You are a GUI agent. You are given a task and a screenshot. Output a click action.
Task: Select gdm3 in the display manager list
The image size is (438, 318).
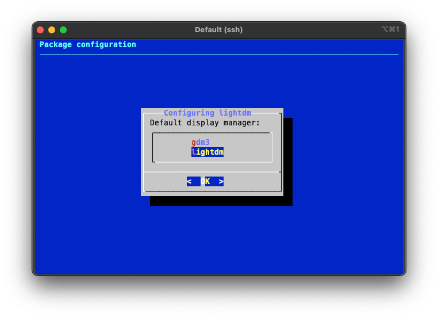(201, 142)
